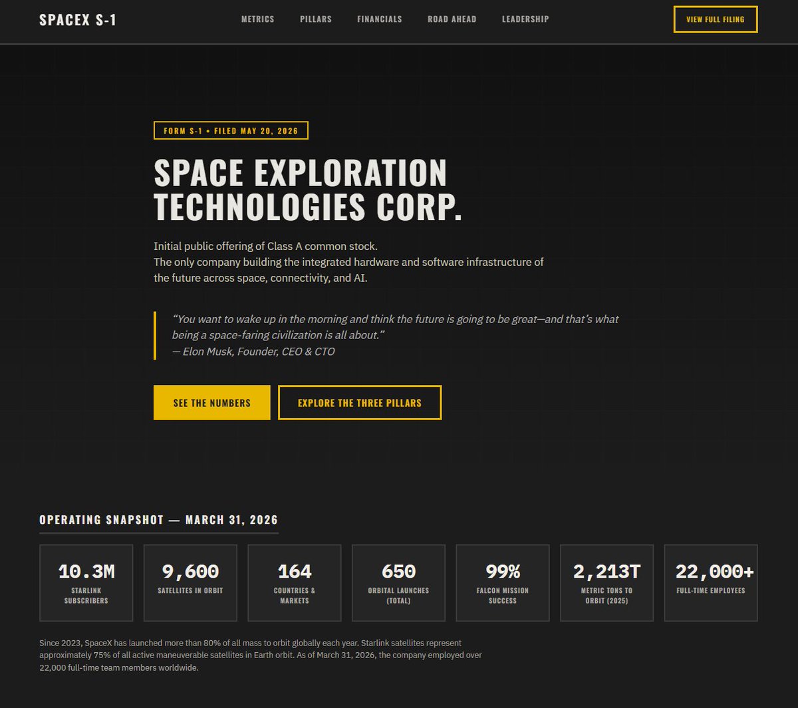798x708 pixels.
Task: Click See the Numbers button
Action: click(212, 402)
